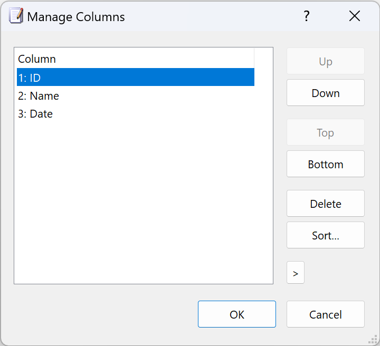The height and width of the screenshot is (346, 380).
Task: Cancel the Manage Columns dialog
Action: [x=326, y=314]
